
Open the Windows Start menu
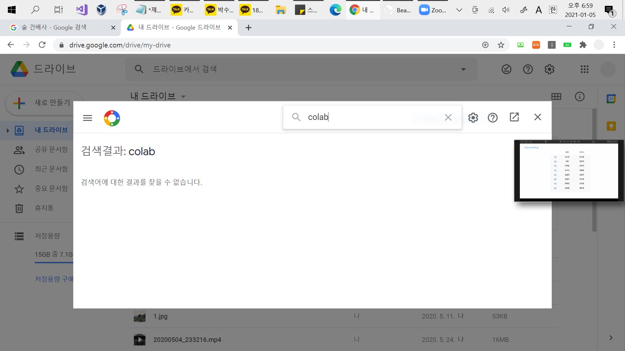point(12,10)
